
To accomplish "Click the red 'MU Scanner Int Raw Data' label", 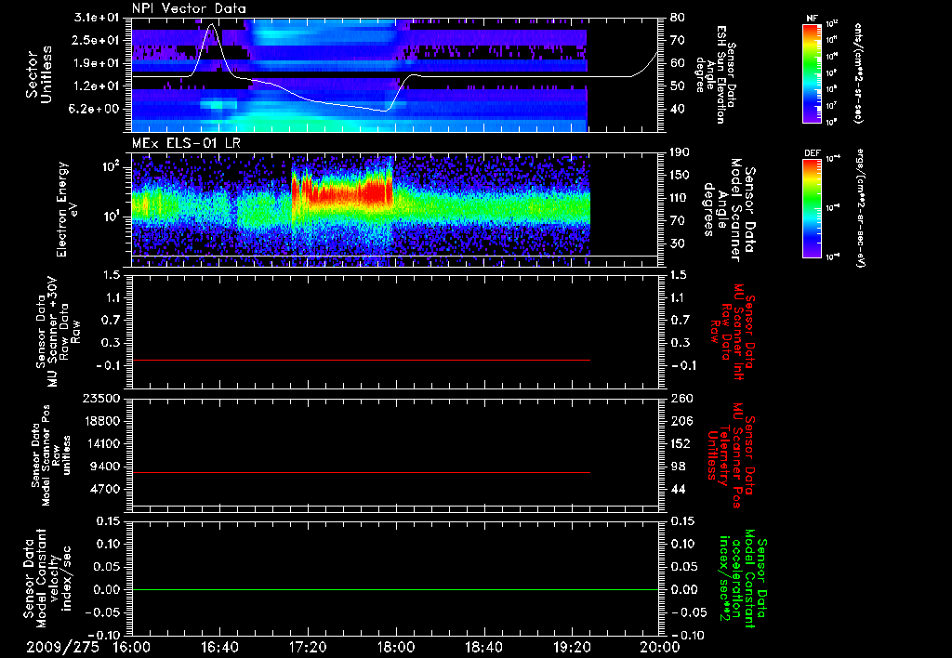I will click(x=733, y=332).
